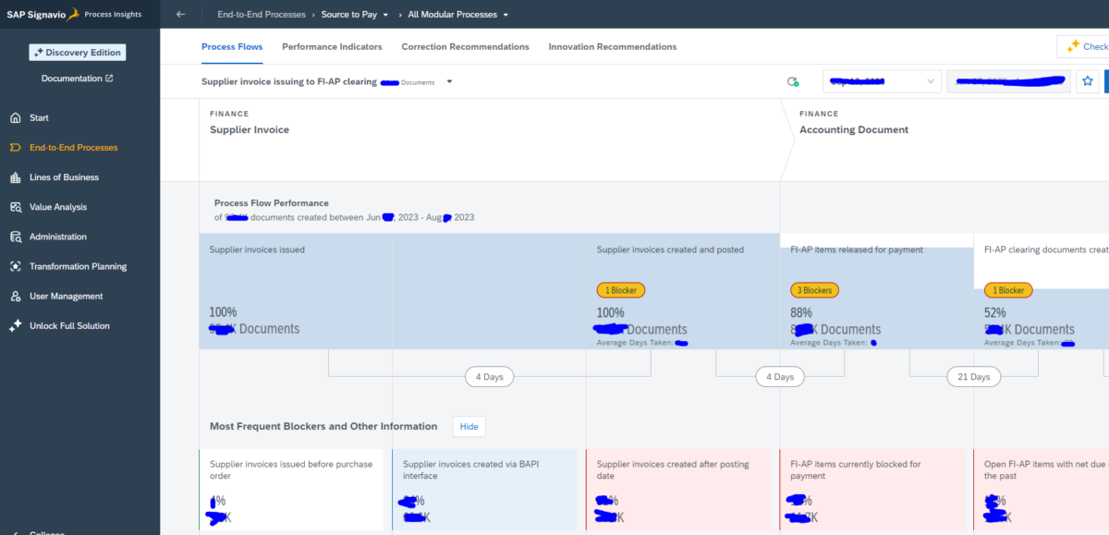Refresh data using the green sync icon
Viewport: 1109px width, 535px height.
pos(793,81)
